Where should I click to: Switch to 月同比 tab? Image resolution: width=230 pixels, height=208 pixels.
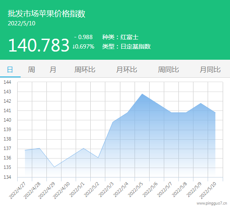click(x=210, y=70)
